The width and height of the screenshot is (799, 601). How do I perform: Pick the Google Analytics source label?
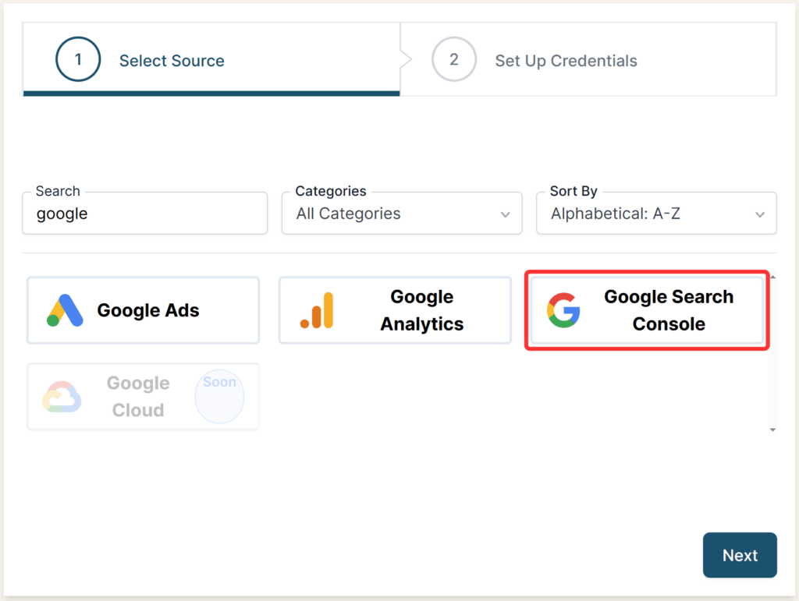click(422, 310)
